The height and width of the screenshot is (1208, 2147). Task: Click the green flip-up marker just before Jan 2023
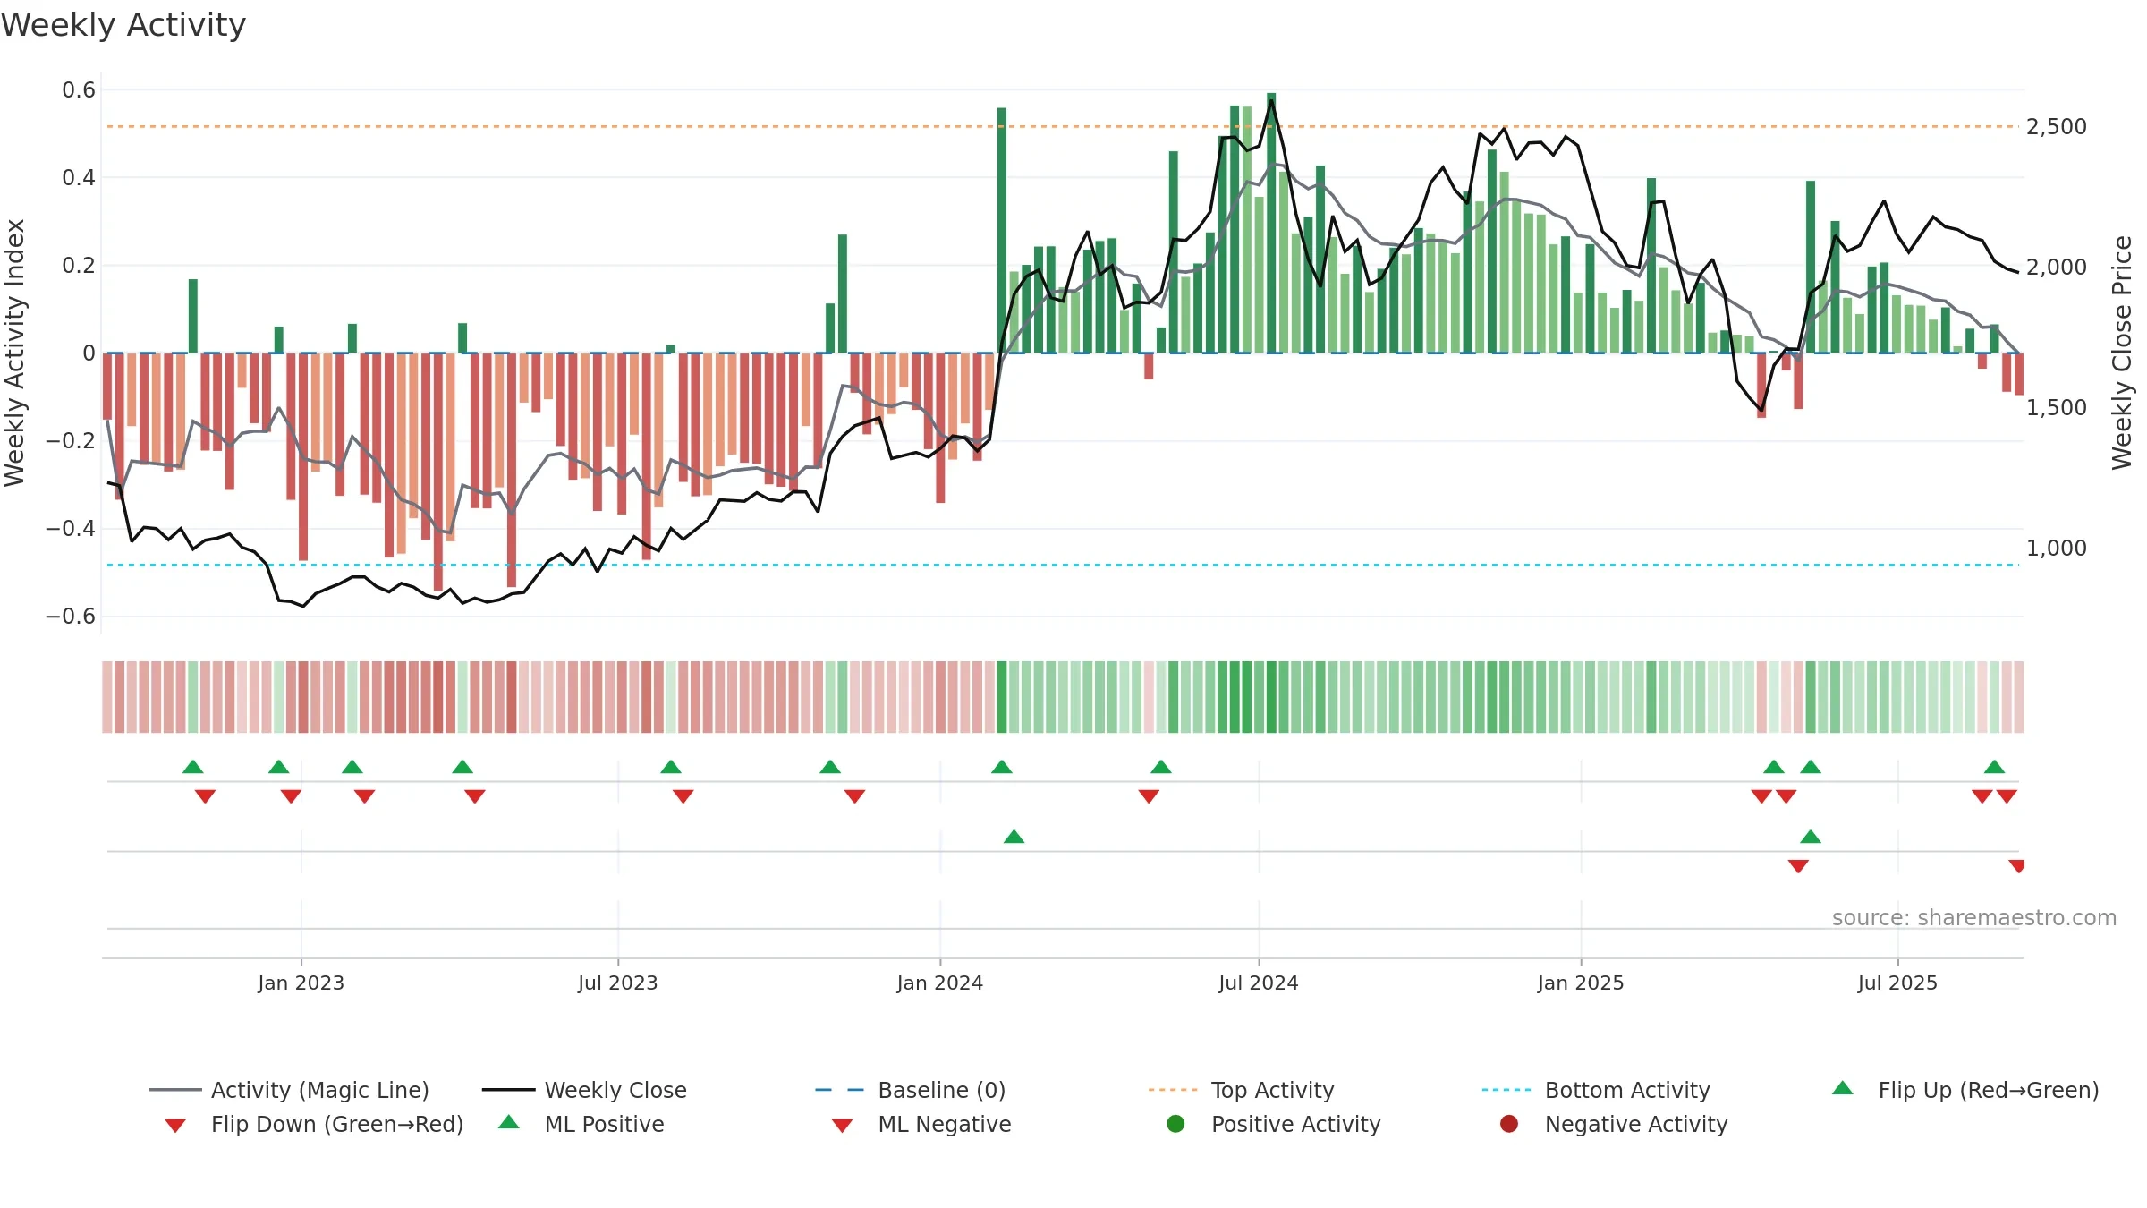click(279, 767)
